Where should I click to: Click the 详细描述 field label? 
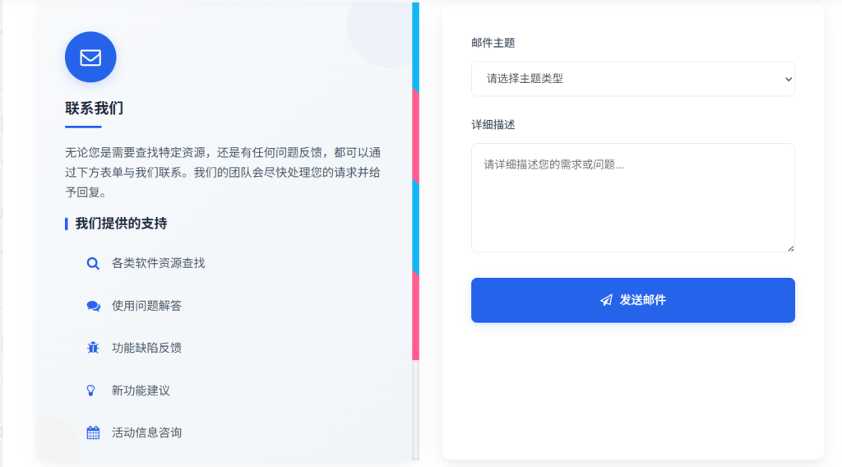coord(493,125)
